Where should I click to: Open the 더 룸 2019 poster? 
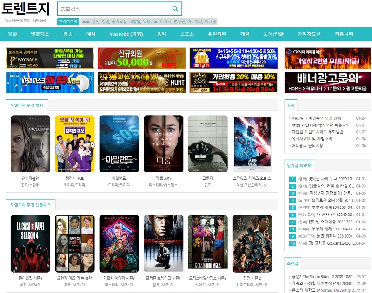click(164, 143)
